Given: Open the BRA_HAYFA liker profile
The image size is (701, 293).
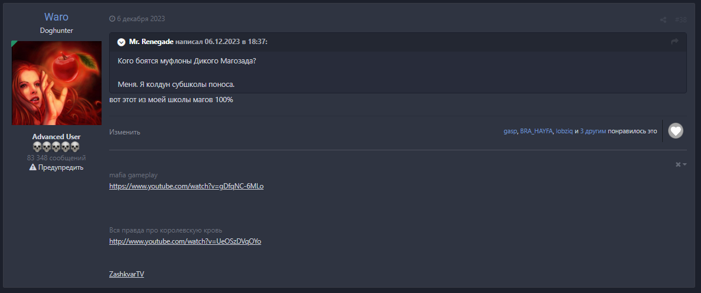Looking at the screenshot, I should click(x=536, y=132).
